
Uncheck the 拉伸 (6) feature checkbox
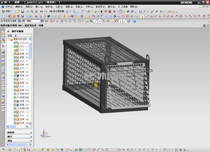pyautogui.click(x=15, y=65)
